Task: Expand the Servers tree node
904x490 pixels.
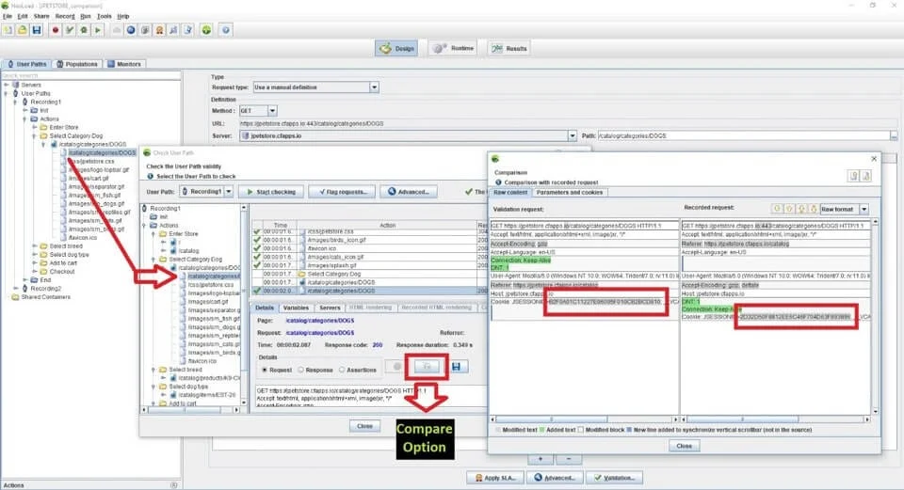Action: pos(7,85)
